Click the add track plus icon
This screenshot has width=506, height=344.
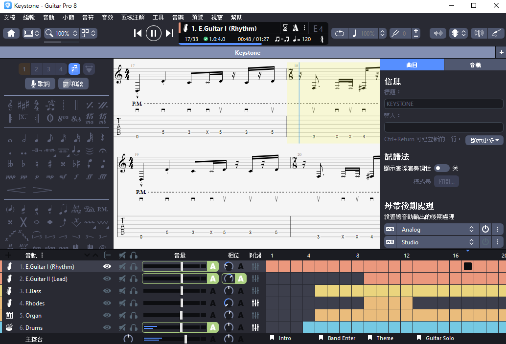click(x=8, y=255)
